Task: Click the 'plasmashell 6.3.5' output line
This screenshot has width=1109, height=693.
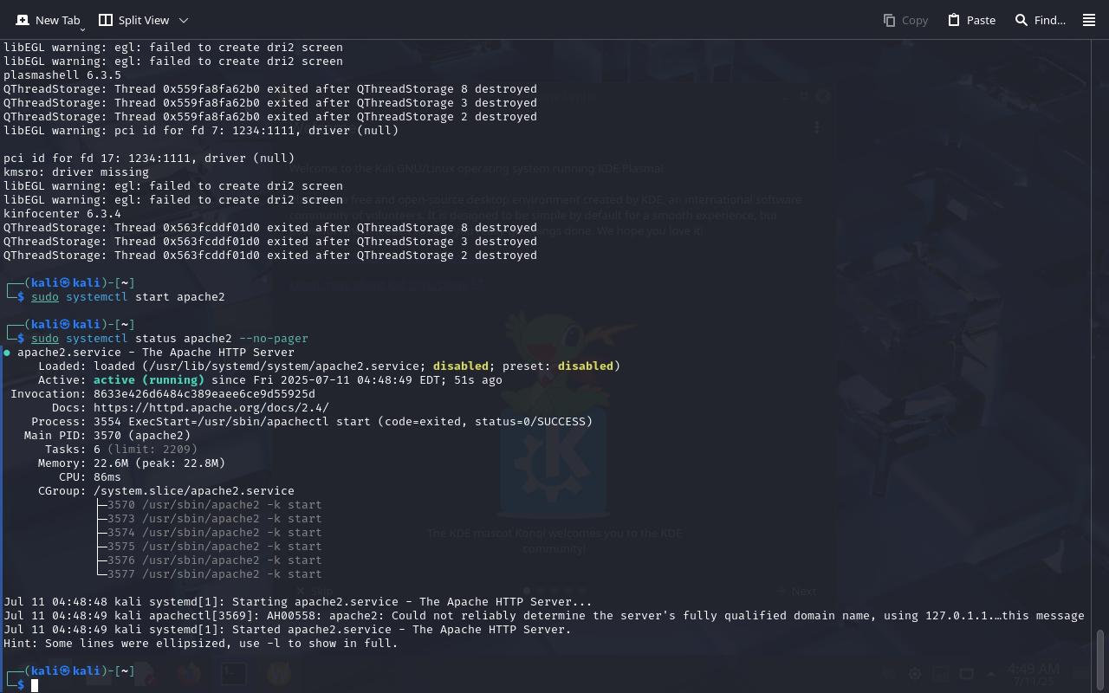Action: (62, 75)
